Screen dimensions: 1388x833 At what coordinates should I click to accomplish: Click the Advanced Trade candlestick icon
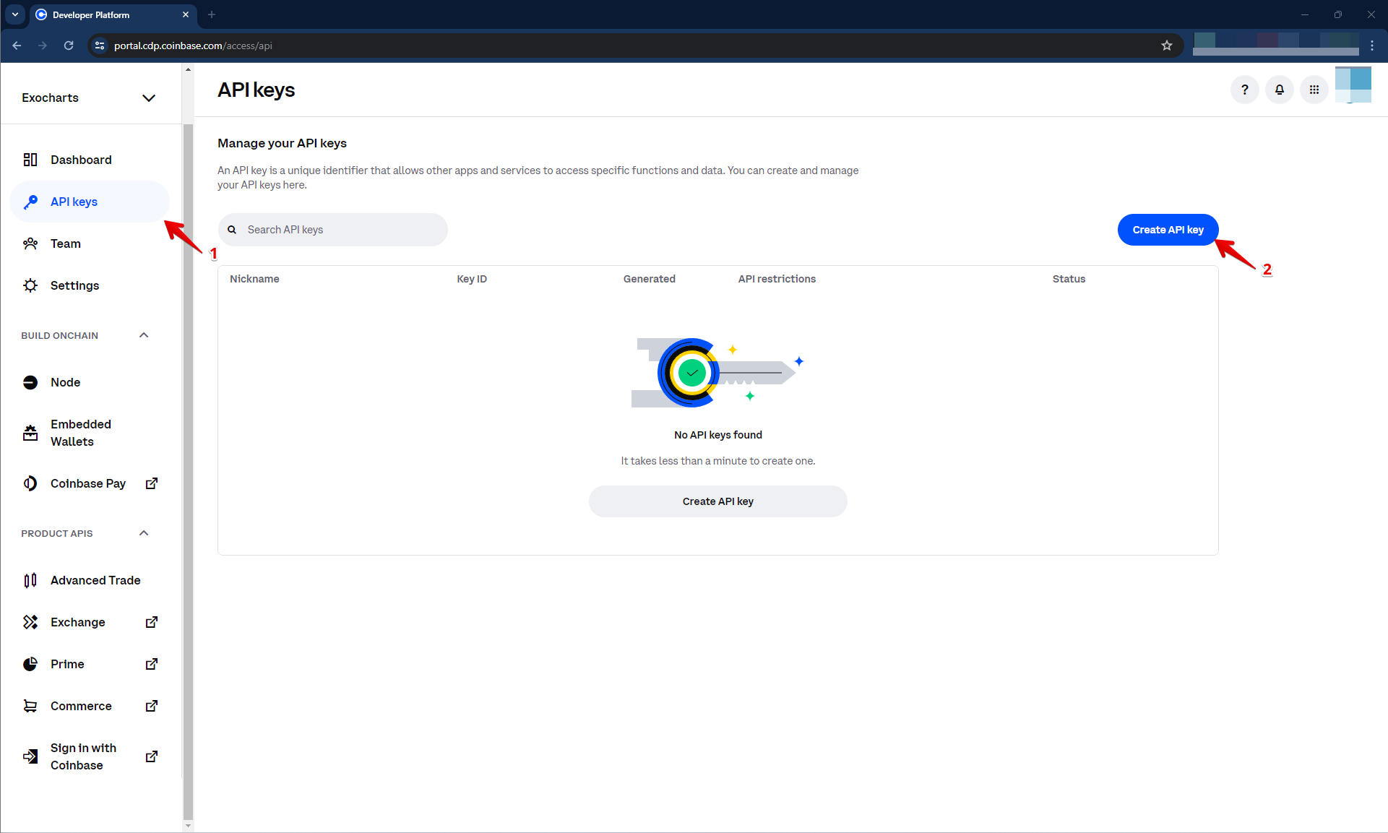click(30, 580)
